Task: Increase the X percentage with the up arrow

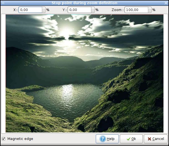Action: (44, 8)
